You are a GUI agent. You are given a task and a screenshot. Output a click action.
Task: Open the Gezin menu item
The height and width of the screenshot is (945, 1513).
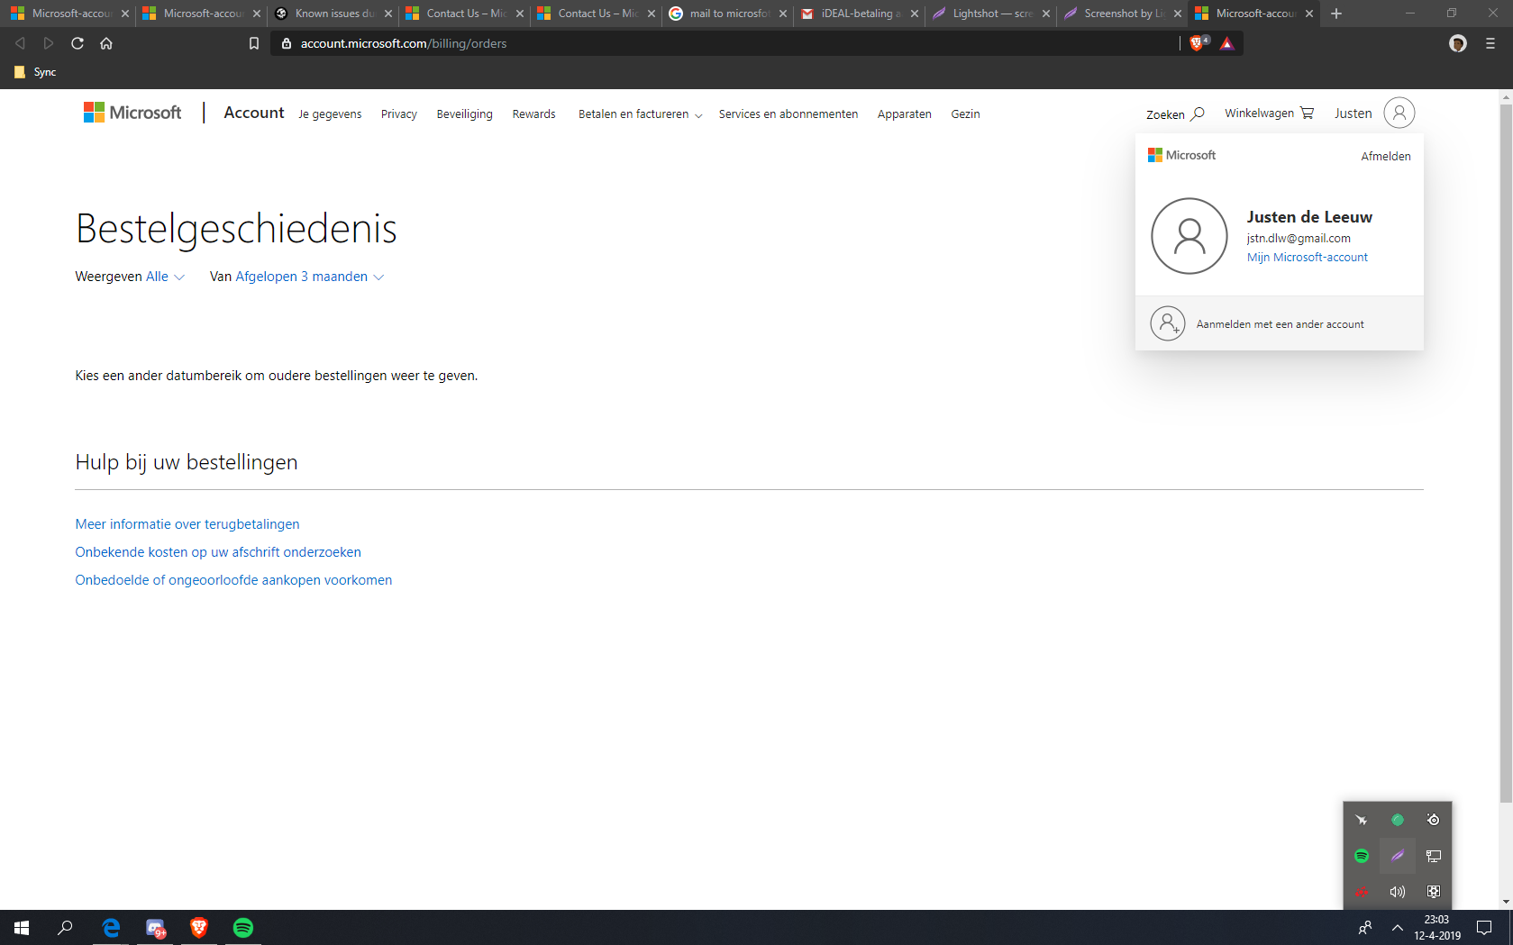tap(965, 114)
